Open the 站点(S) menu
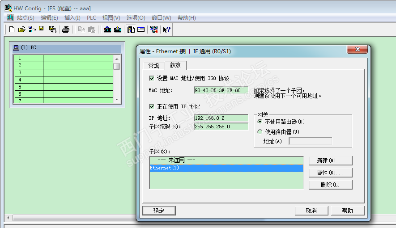The width and height of the screenshot is (396, 228). (x=26, y=17)
